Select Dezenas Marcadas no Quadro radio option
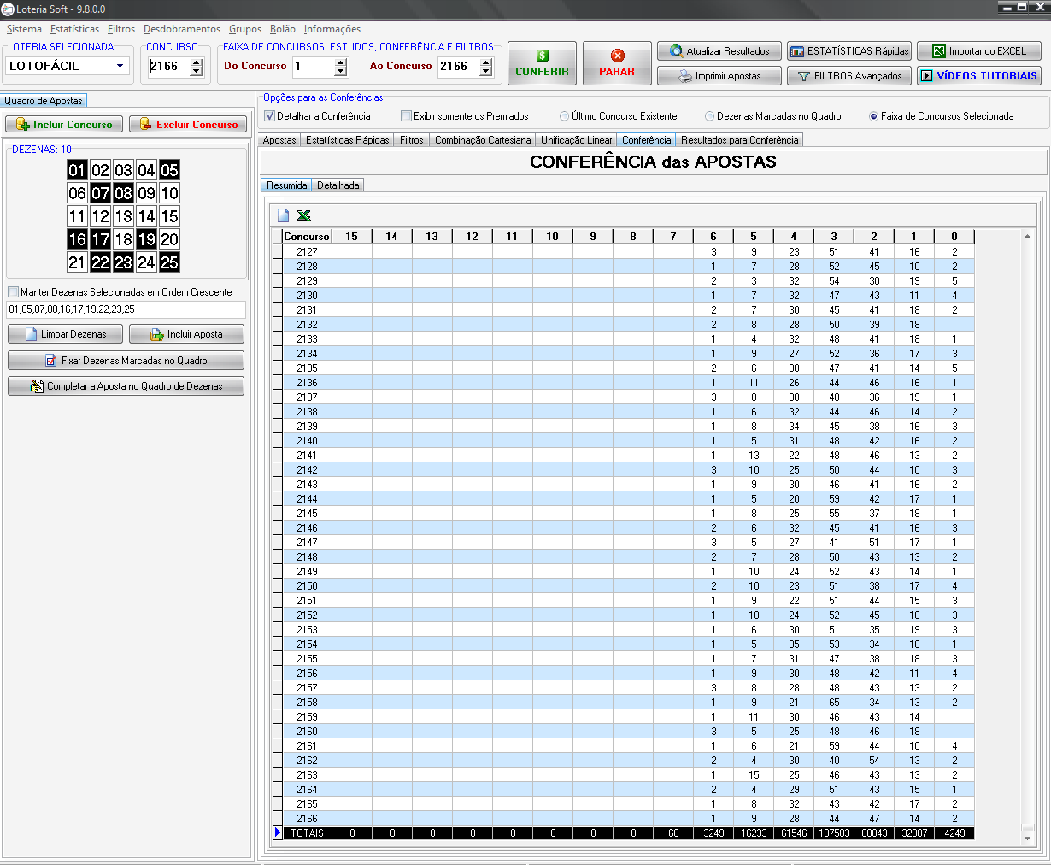The height and width of the screenshot is (865, 1051). click(x=710, y=116)
